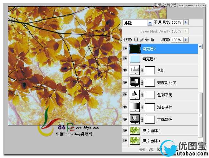Screen dimensions: 209x158
Task: Select the 色阶 layer name
Action: [x=161, y=70]
